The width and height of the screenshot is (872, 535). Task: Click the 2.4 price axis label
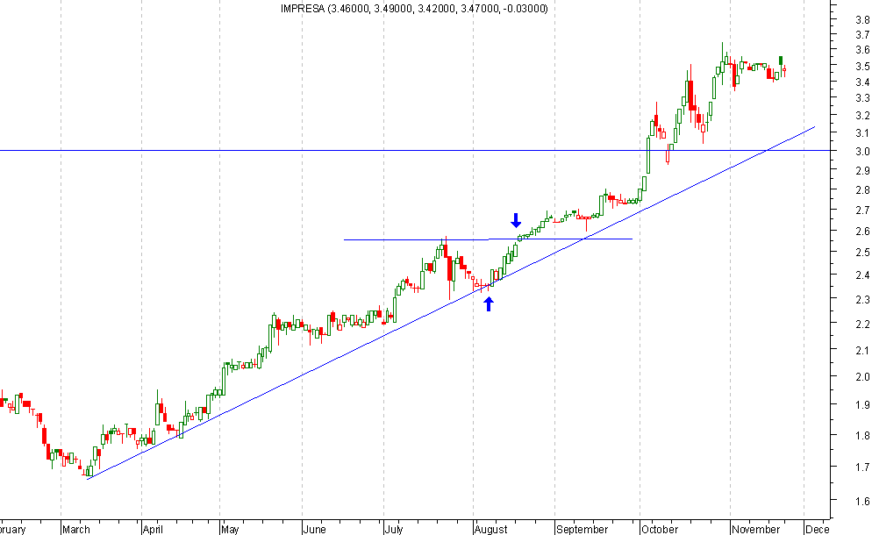(862, 275)
